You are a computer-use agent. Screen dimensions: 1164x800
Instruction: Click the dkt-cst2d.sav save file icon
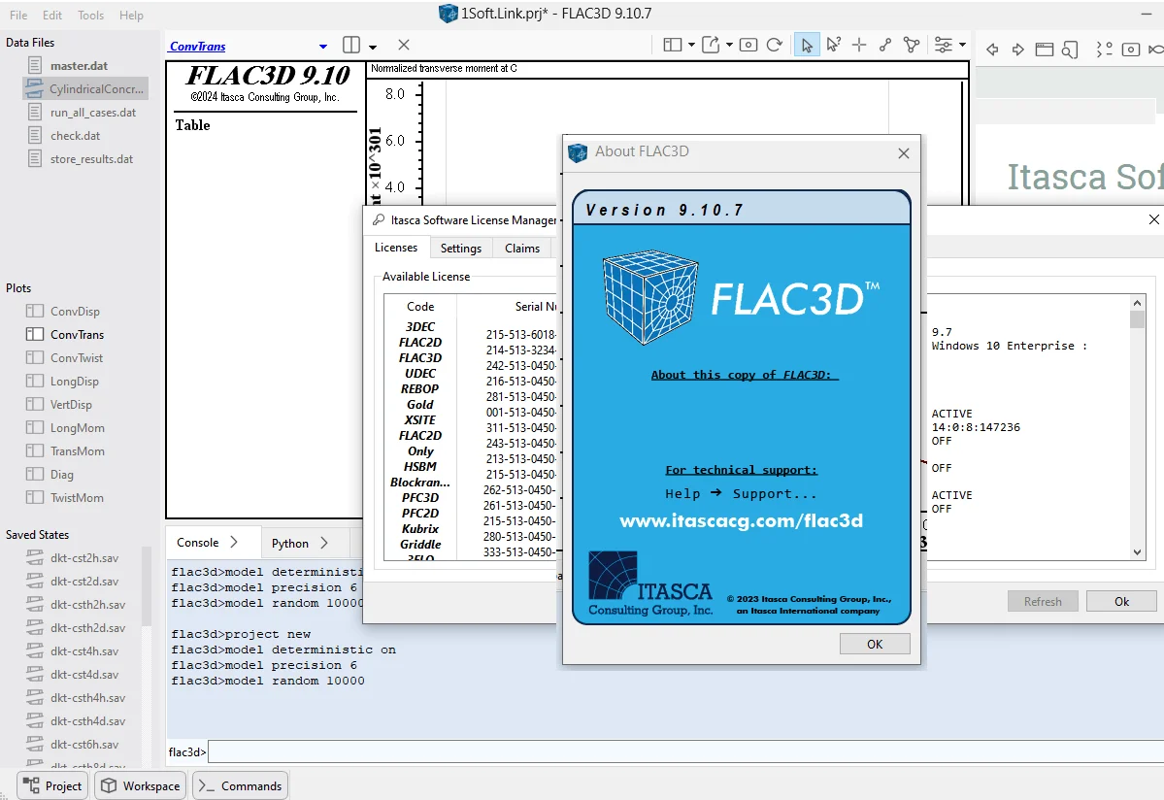(x=35, y=582)
